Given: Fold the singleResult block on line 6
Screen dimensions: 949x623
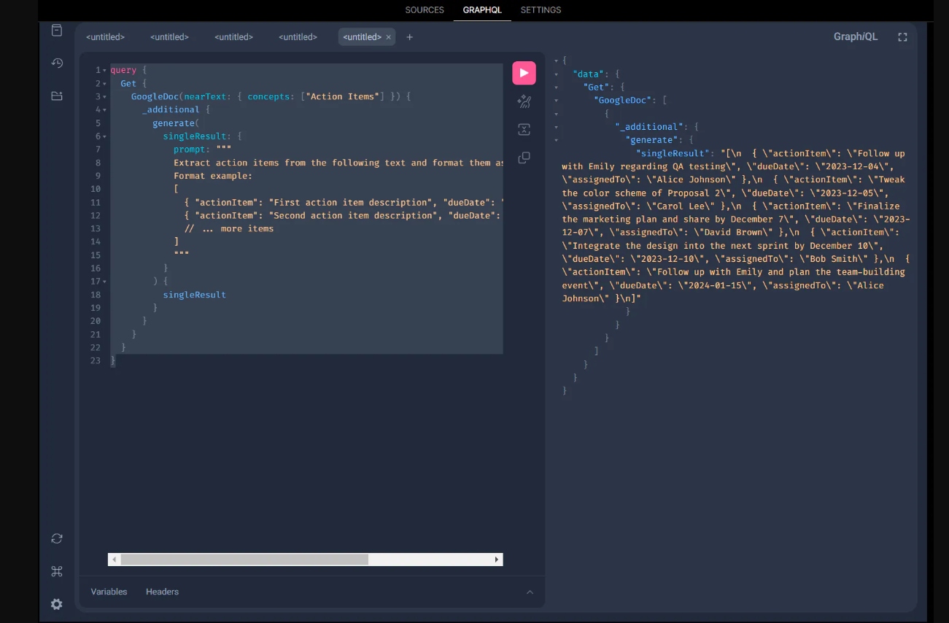Looking at the screenshot, I should pyautogui.click(x=105, y=136).
